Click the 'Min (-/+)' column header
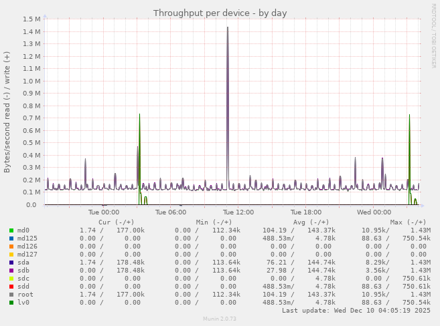440x326 pixels. (214, 222)
